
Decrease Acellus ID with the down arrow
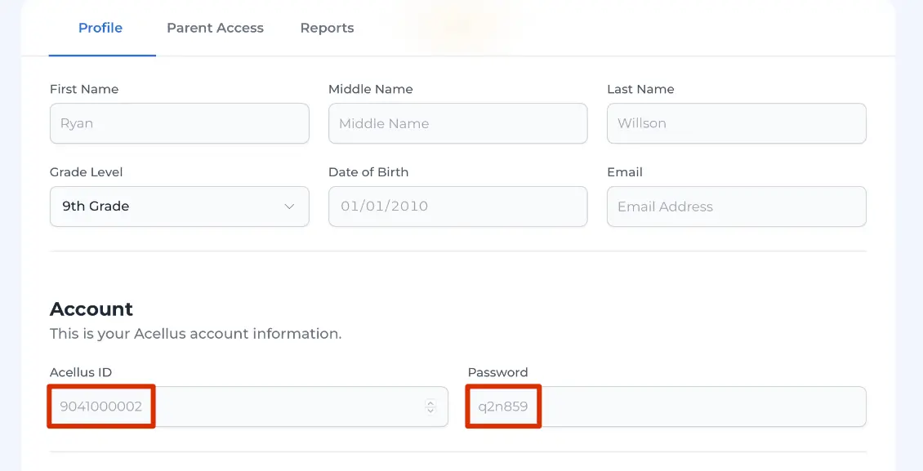pos(430,410)
